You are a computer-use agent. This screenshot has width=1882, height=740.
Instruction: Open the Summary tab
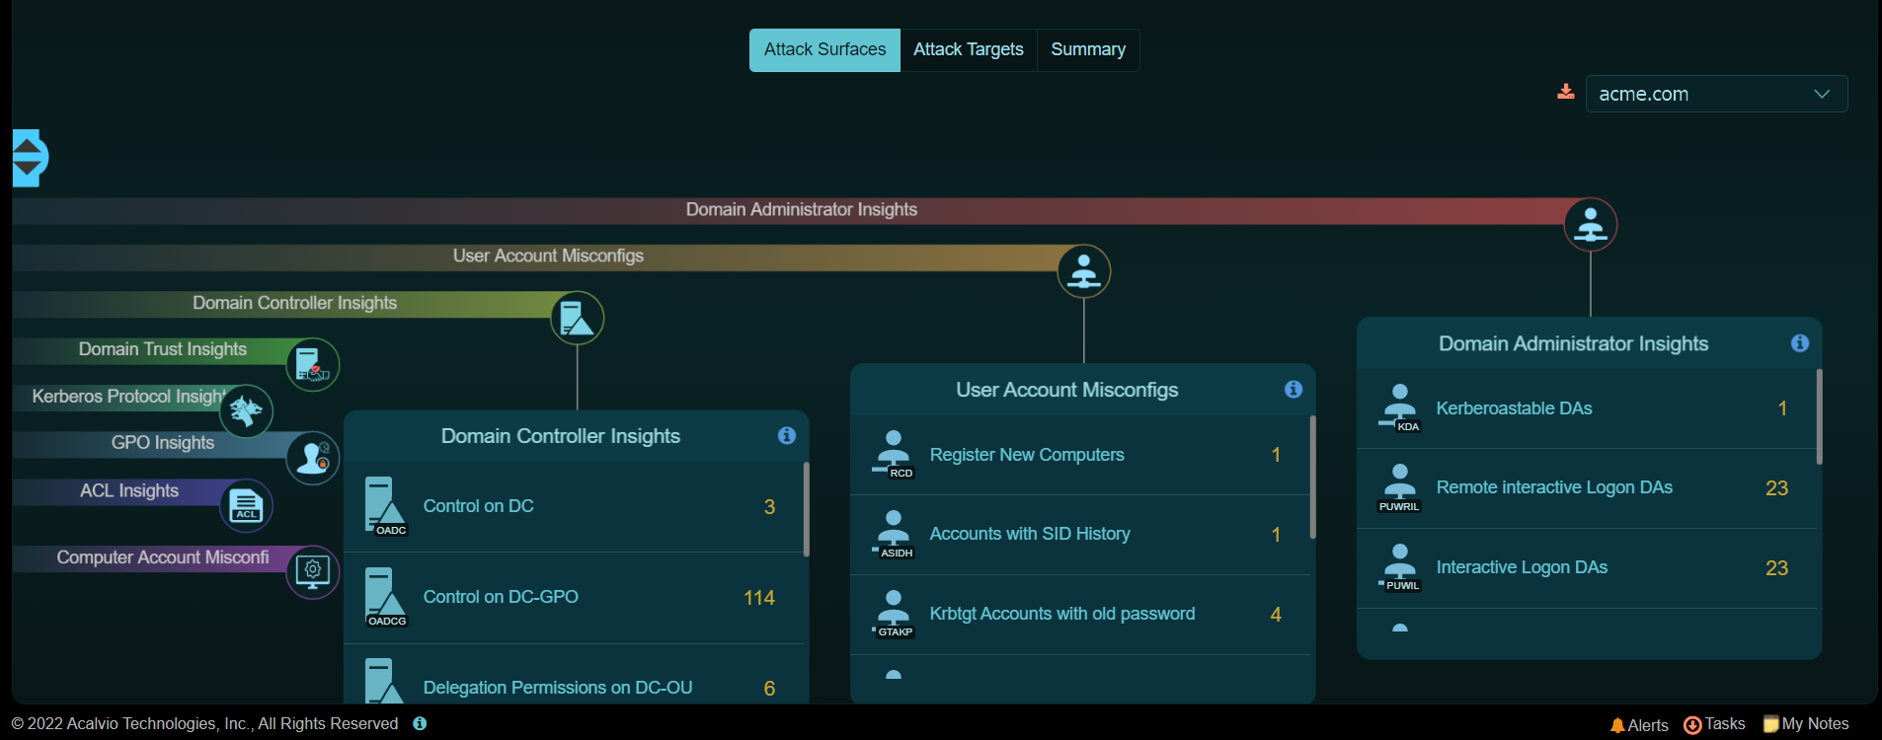(x=1087, y=49)
